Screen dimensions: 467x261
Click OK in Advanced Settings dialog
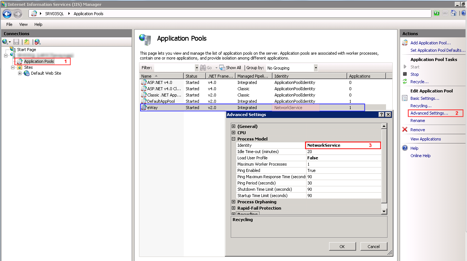pyautogui.click(x=342, y=247)
